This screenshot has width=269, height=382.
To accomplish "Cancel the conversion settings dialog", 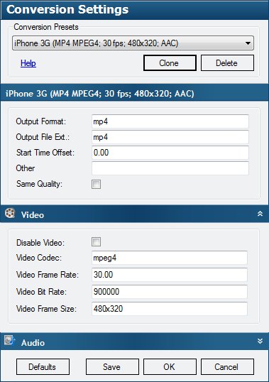I will [227, 367].
